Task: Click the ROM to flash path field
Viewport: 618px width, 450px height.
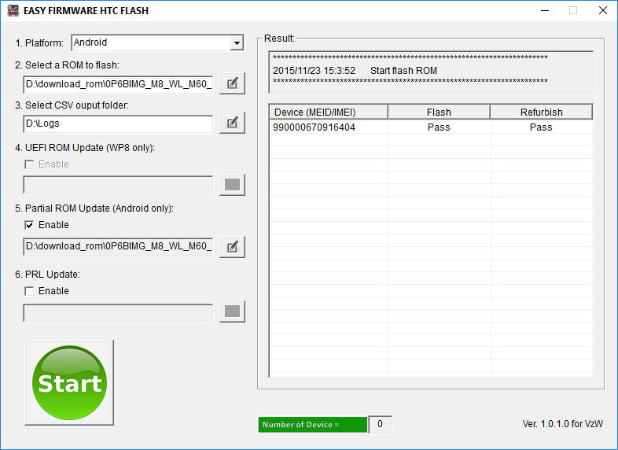Action: click(118, 84)
